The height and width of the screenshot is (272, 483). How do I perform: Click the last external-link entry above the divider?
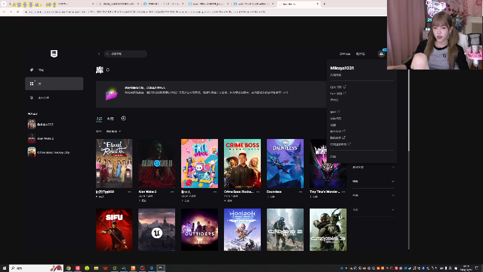[x=341, y=144]
